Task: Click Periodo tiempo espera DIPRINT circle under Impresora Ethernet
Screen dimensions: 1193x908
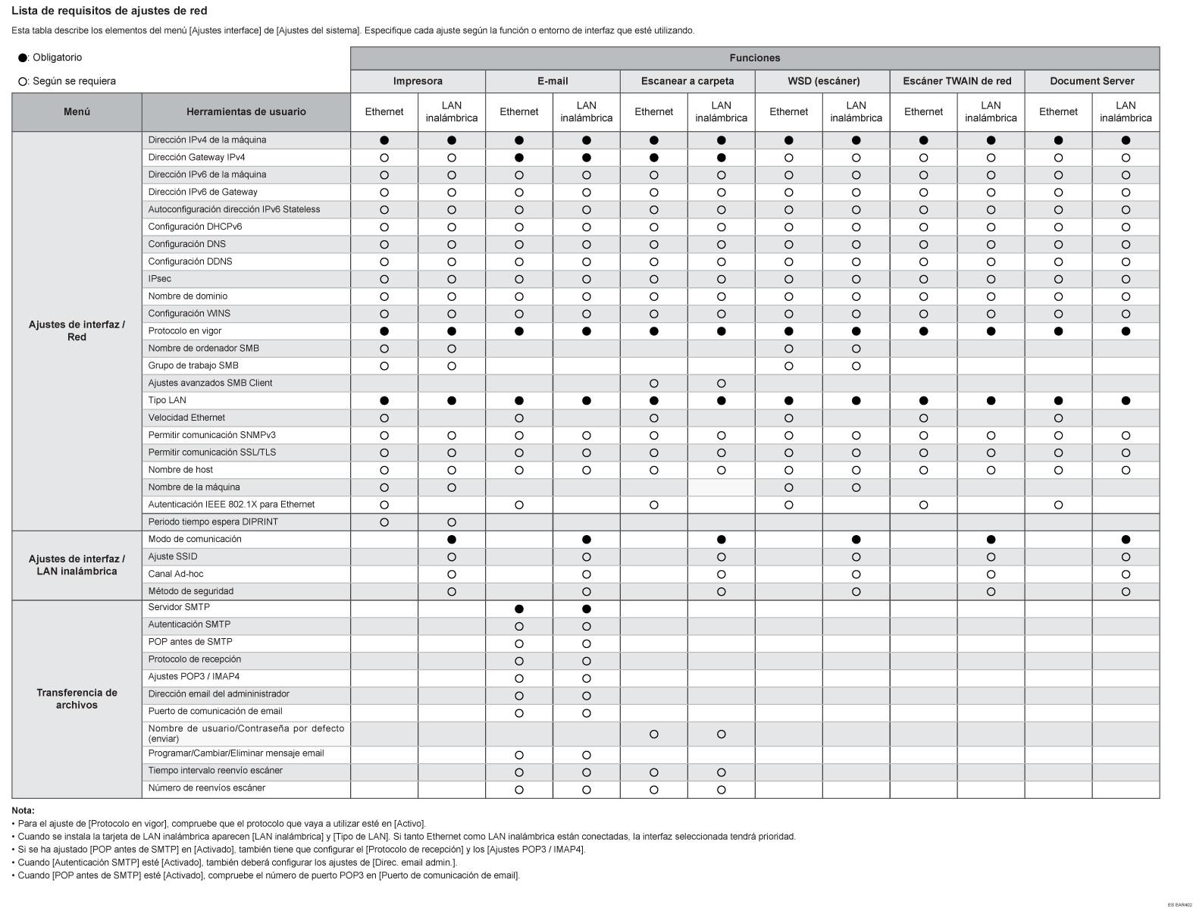Action: 384,522
